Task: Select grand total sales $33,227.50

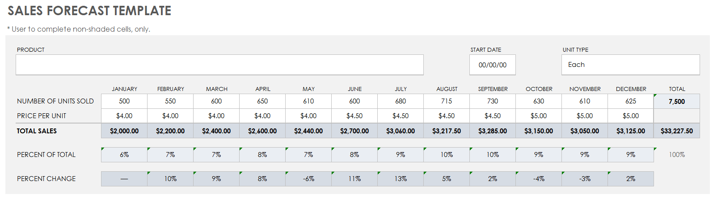Action: tap(677, 131)
